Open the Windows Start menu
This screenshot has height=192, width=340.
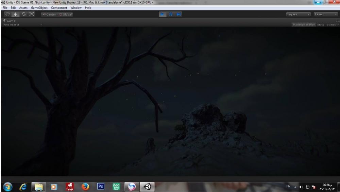[x=8, y=187]
